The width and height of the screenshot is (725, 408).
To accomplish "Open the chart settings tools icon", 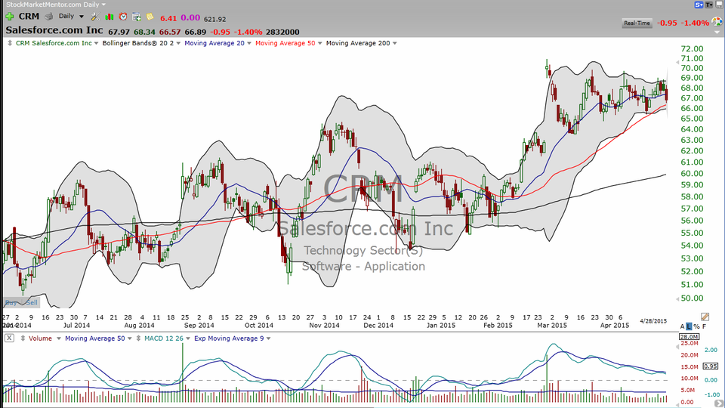I will [x=95, y=17].
